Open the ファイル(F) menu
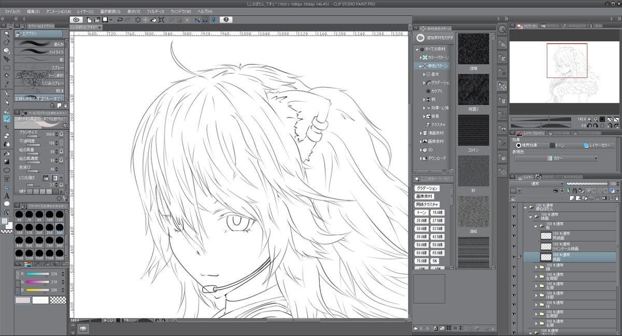This screenshot has width=622, height=336. point(12,11)
